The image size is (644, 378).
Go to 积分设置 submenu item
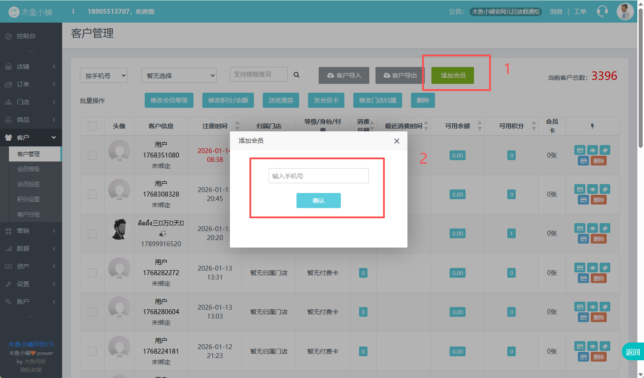tap(29, 199)
